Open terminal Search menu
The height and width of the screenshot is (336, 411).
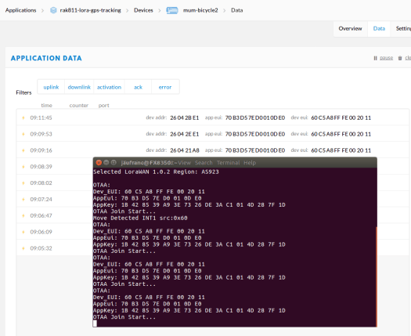204,163
